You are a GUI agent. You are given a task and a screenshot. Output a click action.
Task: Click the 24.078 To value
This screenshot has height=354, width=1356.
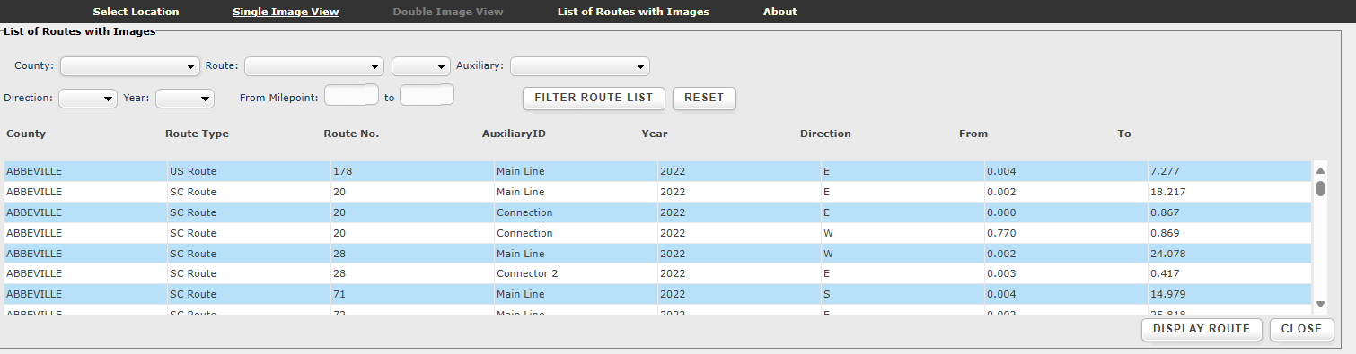1168,254
